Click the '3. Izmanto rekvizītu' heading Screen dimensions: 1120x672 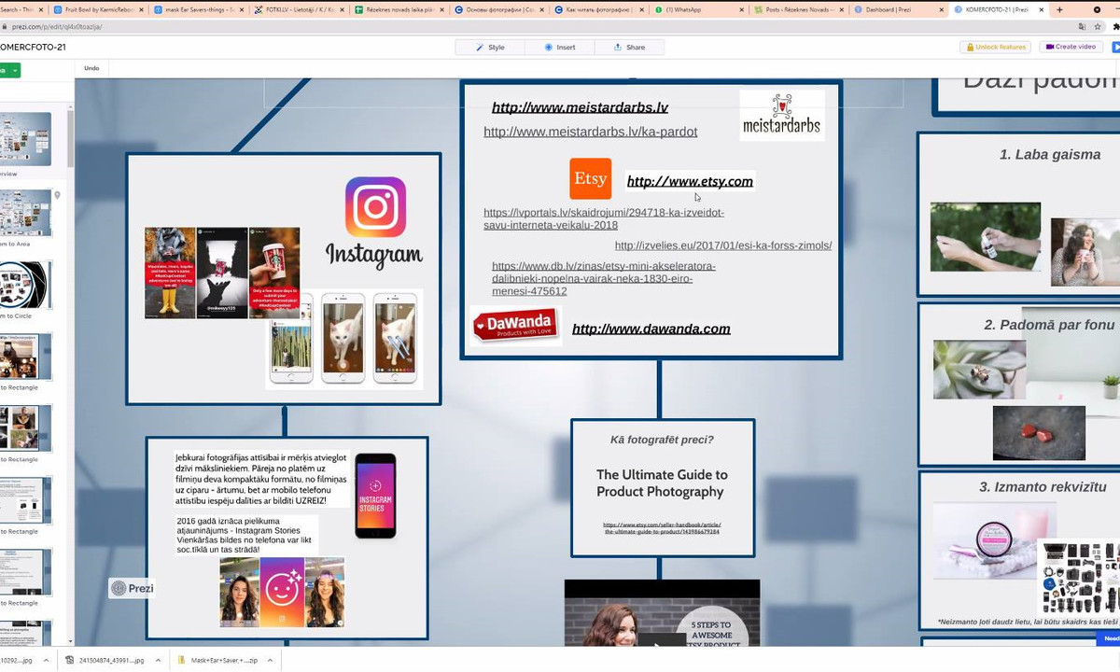[x=1043, y=487]
